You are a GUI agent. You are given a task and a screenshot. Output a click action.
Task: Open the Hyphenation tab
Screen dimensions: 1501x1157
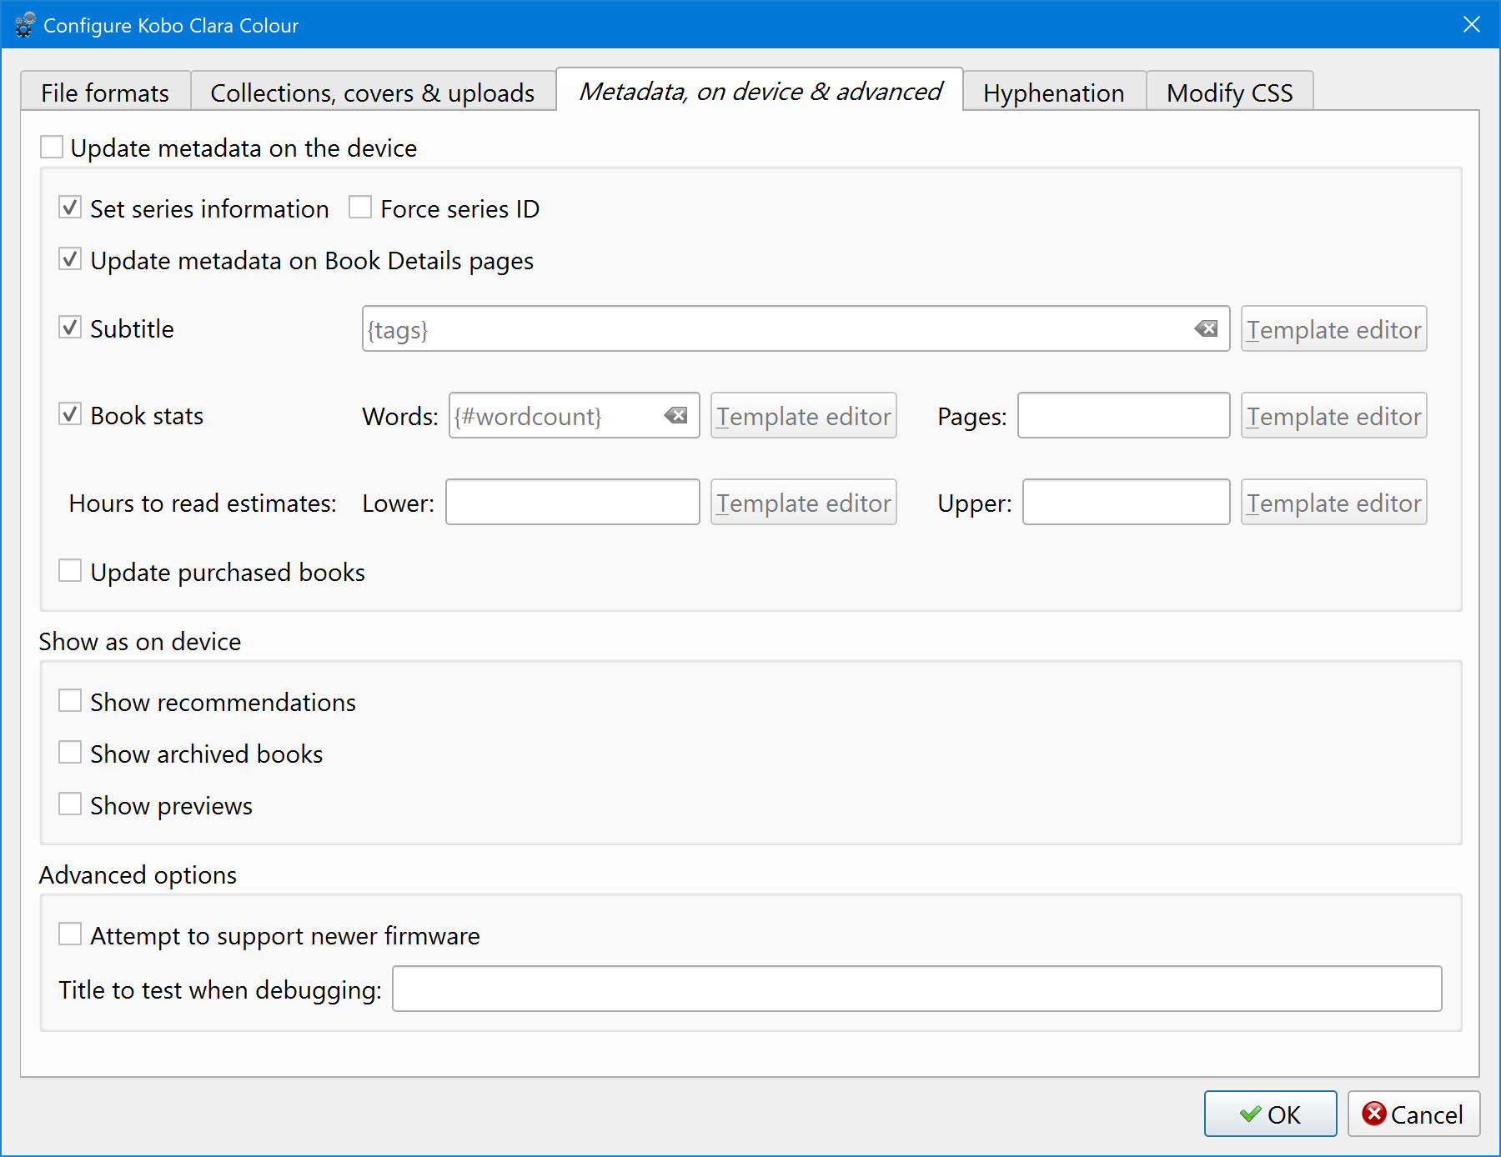[1054, 92]
